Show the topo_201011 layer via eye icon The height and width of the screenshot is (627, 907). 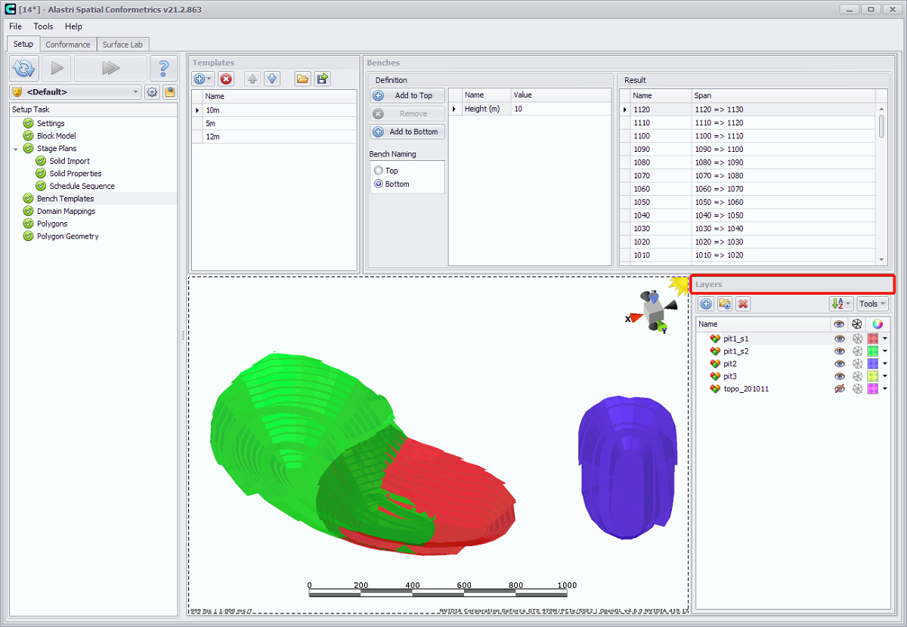click(x=839, y=389)
